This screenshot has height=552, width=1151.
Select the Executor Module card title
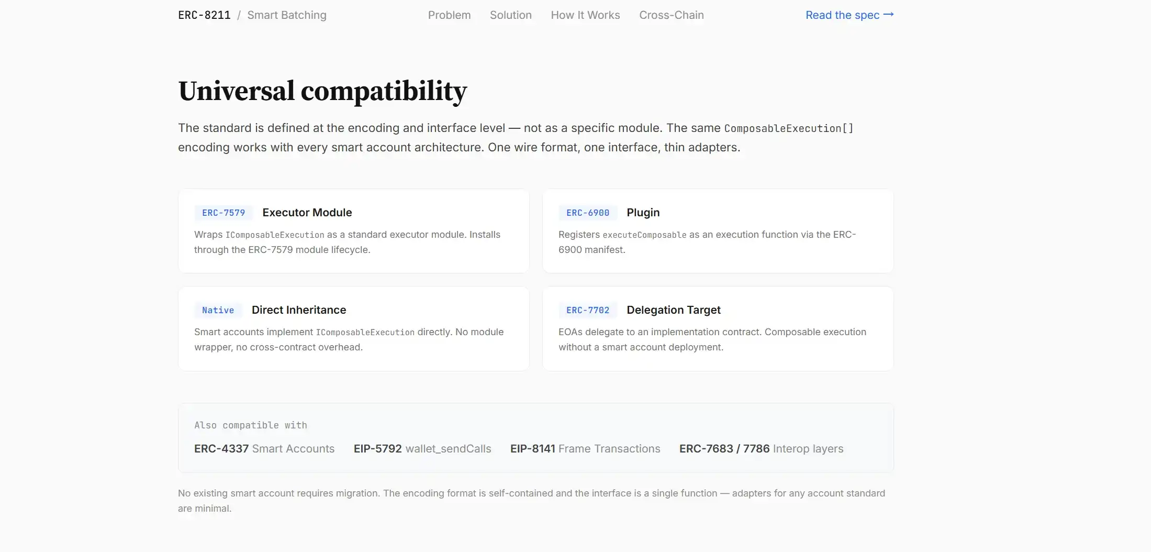307,213
